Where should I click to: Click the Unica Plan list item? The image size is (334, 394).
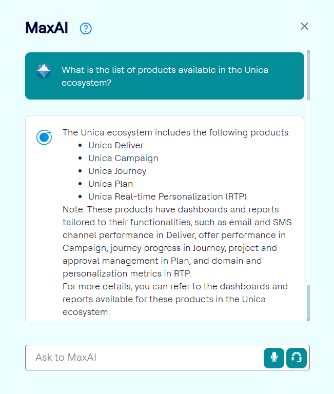(x=110, y=184)
